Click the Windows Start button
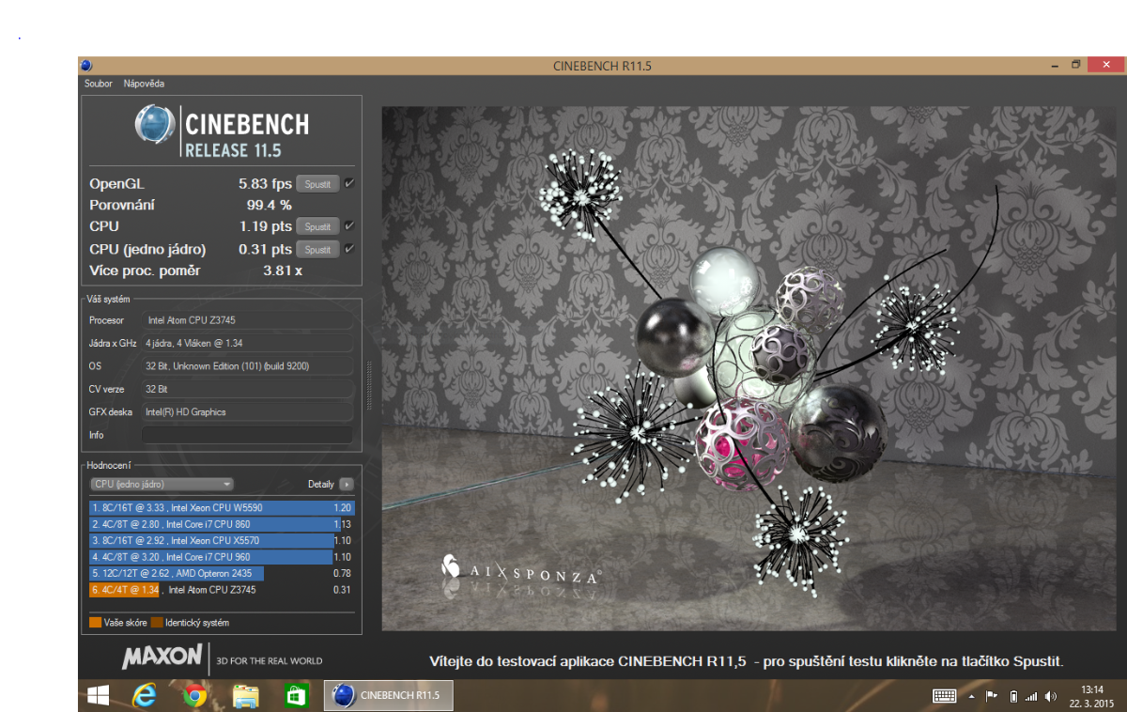This screenshot has width=1127, height=712. [98, 696]
